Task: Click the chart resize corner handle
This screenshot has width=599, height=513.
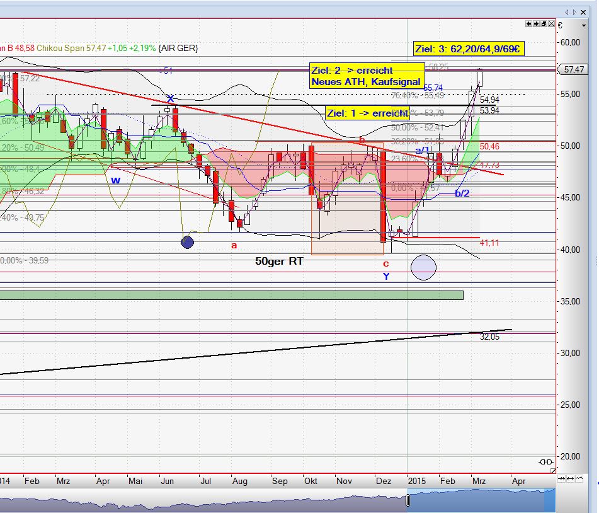Action: click(x=553, y=471)
